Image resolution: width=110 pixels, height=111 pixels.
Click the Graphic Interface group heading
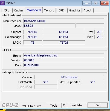point(16,72)
